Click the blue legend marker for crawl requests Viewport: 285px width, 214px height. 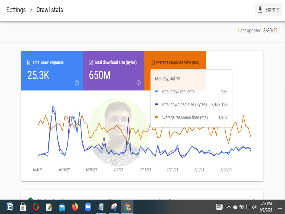click(x=156, y=91)
